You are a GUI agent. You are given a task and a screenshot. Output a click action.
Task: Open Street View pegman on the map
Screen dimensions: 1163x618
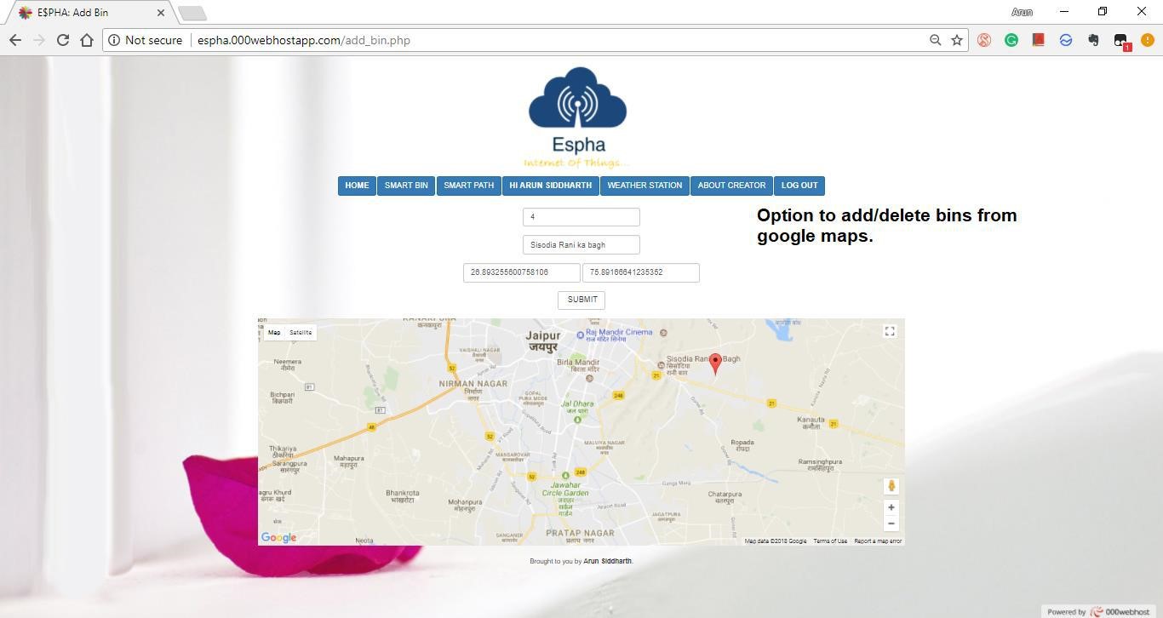891,486
